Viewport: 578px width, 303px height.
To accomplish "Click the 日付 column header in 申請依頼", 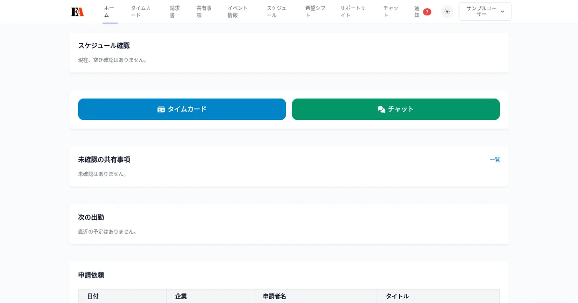I will pyautogui.click(x=92, y=296).
